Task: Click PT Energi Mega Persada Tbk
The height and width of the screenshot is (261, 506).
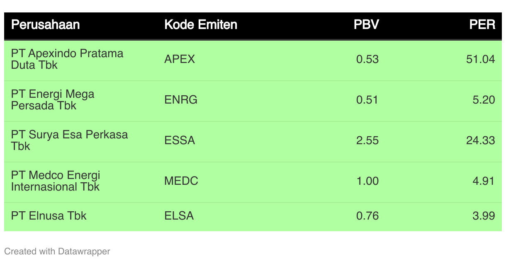Action: click(x=53, y=100)
